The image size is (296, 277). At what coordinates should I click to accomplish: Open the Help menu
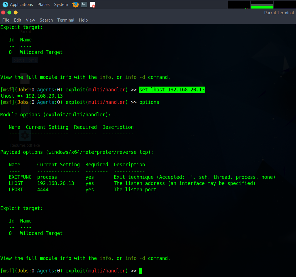tap(83, 20)
